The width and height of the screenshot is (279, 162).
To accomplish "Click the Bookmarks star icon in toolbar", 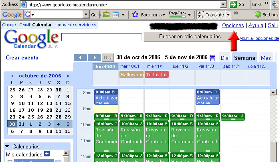I will 135,15.
